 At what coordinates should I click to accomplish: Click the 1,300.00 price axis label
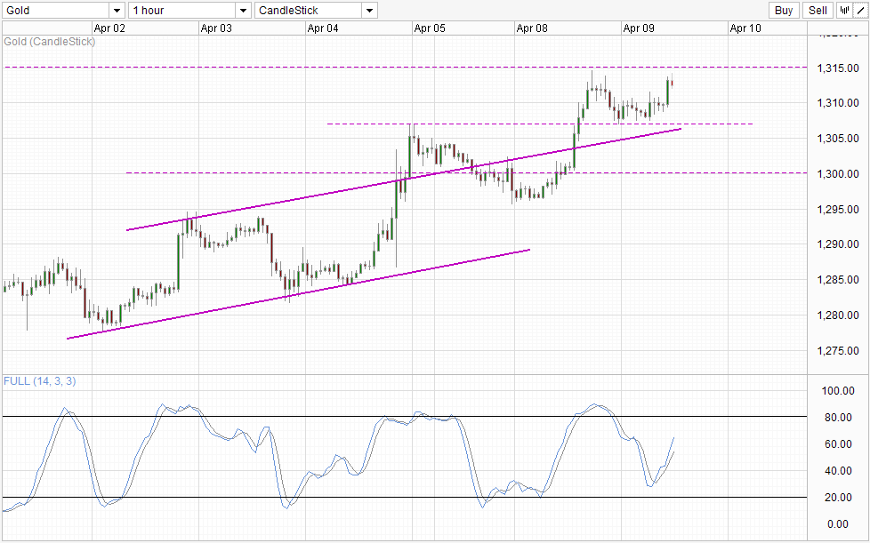point(836,173)
